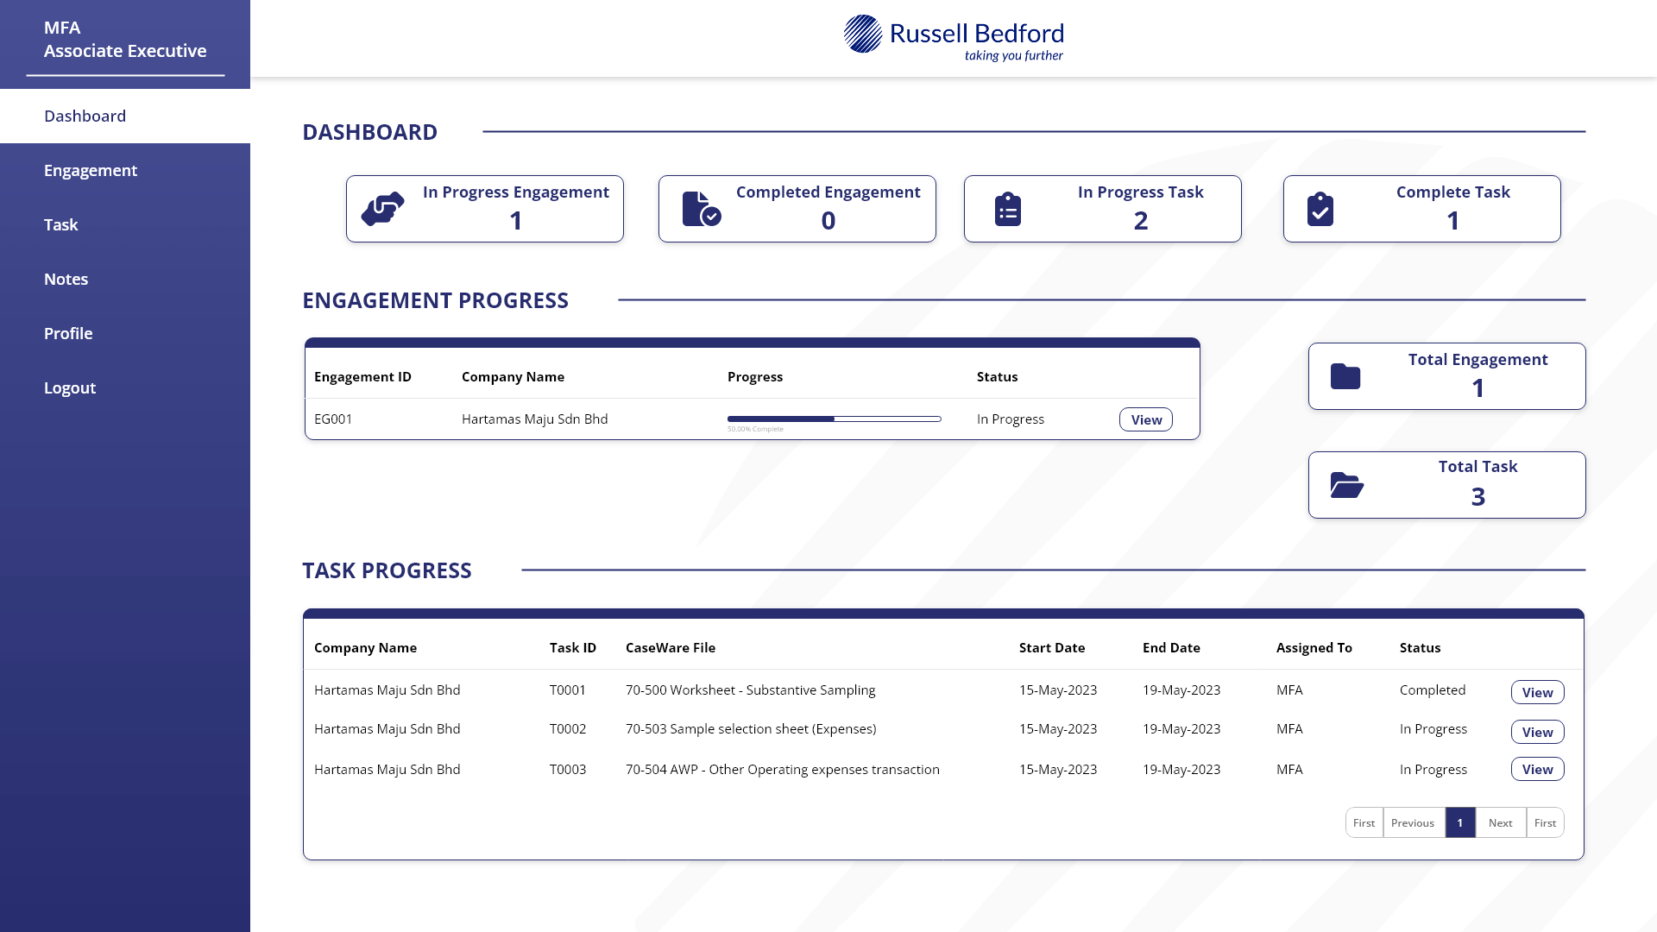Click the Total Engagement folder icon
The image size is (1657, 932).
1345,376
